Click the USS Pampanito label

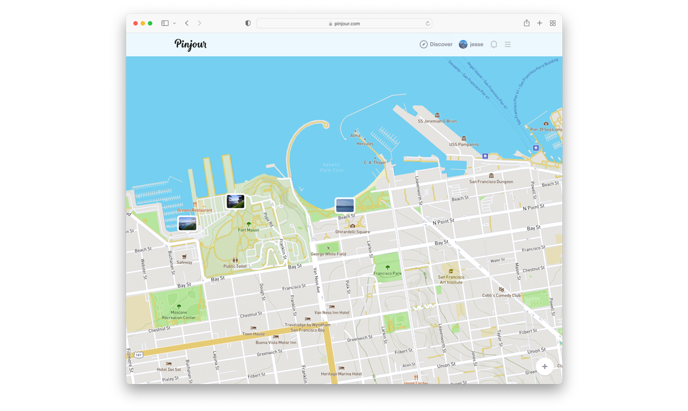464,144
